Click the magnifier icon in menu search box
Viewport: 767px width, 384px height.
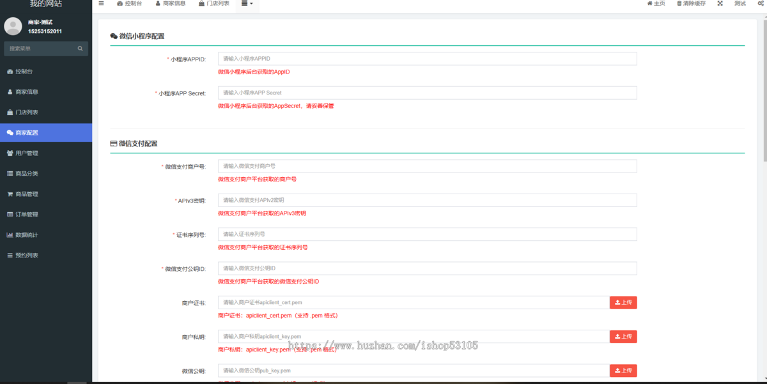[80, 49]
